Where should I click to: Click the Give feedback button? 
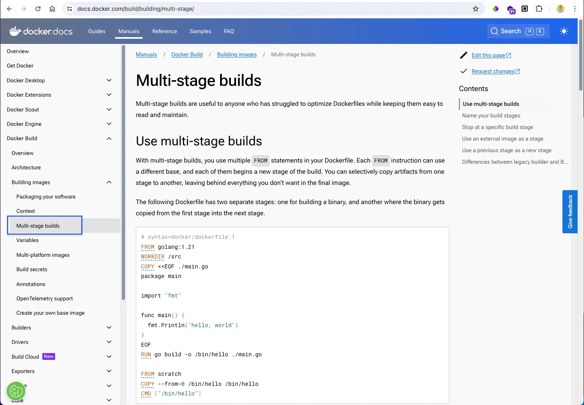[x=570, y=212]
